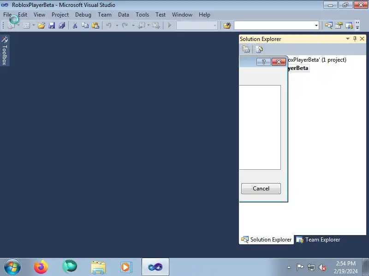Open the Redo history dropdown arrow
Image resolution: width=369 pixels, height=276 pixels.
(133, 25)
